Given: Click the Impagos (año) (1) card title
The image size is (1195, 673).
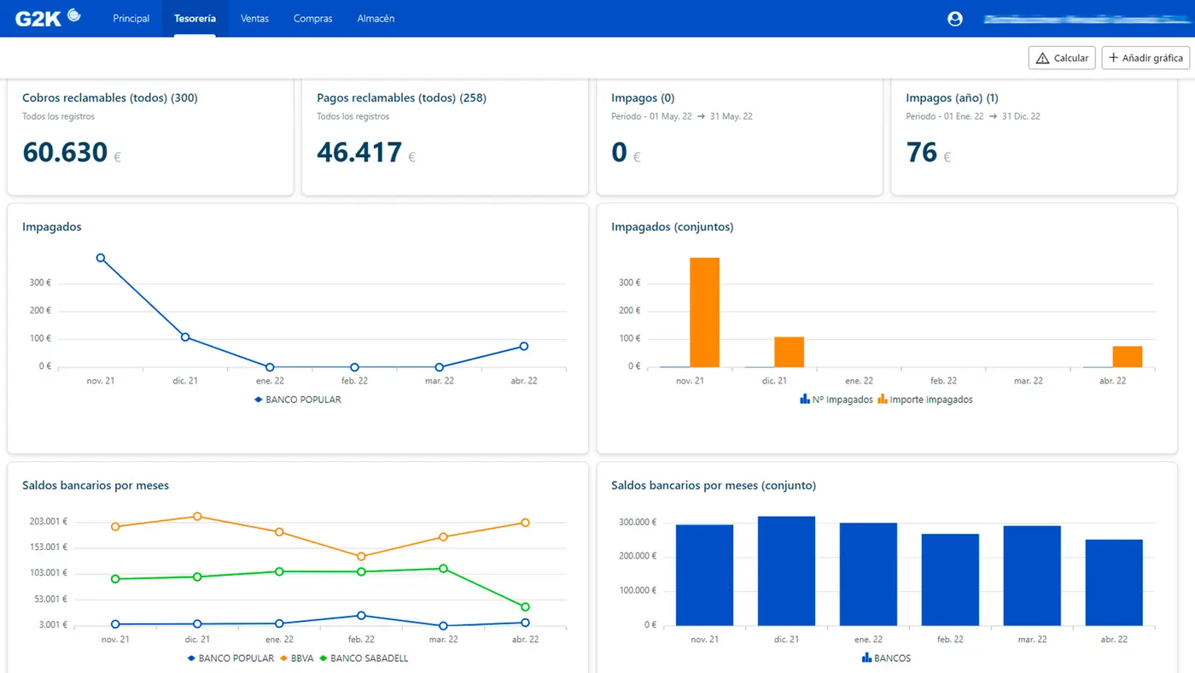Looking at the screenshot, I should (952, 98).
